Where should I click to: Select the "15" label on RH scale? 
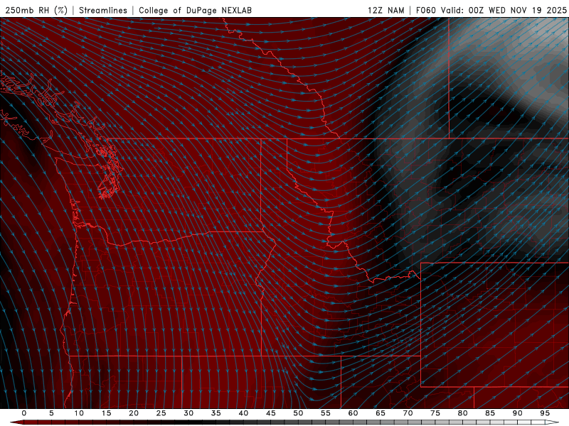(x=106, y=413)
